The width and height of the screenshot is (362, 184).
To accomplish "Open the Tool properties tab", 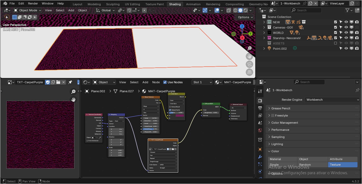I will point(260,91).
